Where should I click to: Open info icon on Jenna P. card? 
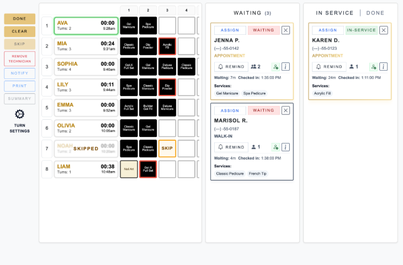pos(285,67)
